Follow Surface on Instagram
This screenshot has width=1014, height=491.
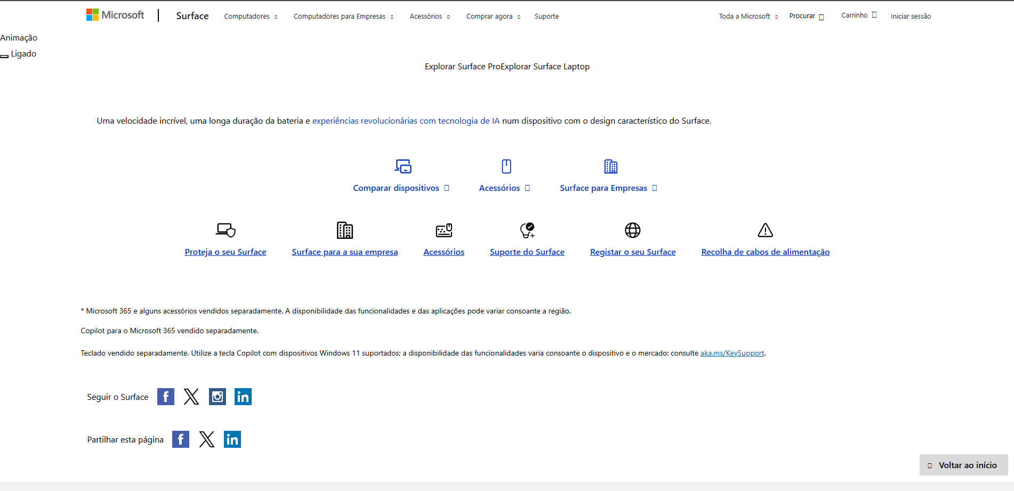(x=218, y=397)
